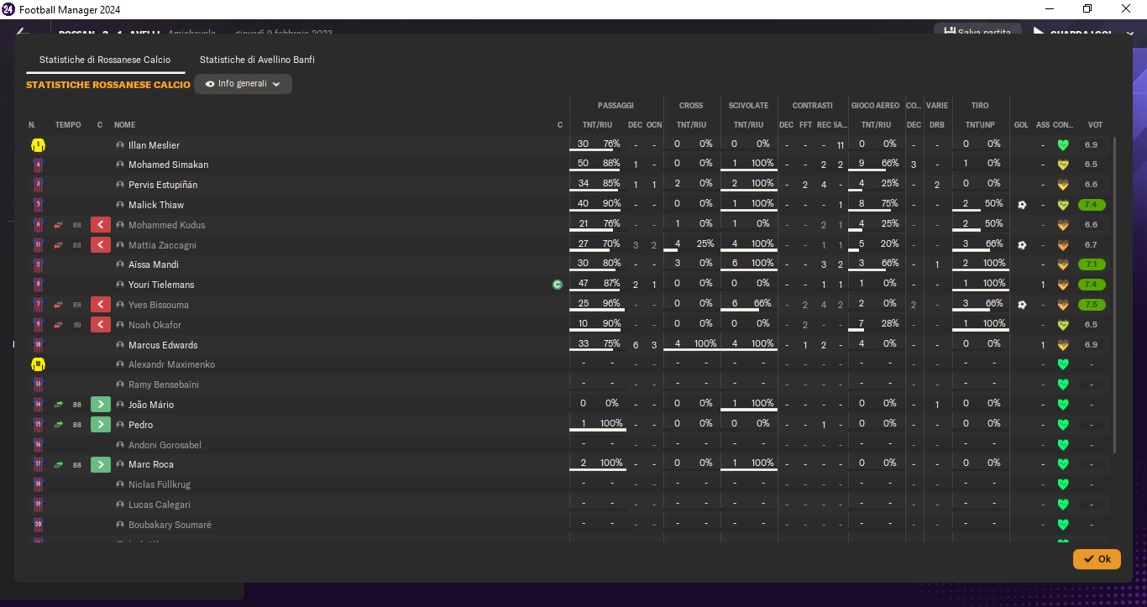The image size is (1147, 607).
Task: Click Alexandr Maximenko's yellow shirt icon
Action: pos(38,364)
